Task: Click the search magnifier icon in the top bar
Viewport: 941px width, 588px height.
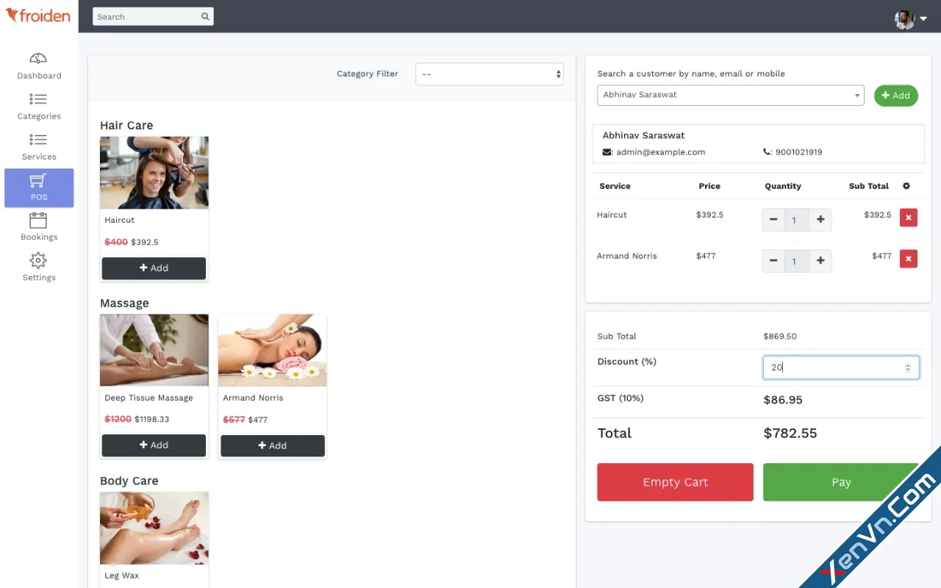Action: tap(205, 16)
